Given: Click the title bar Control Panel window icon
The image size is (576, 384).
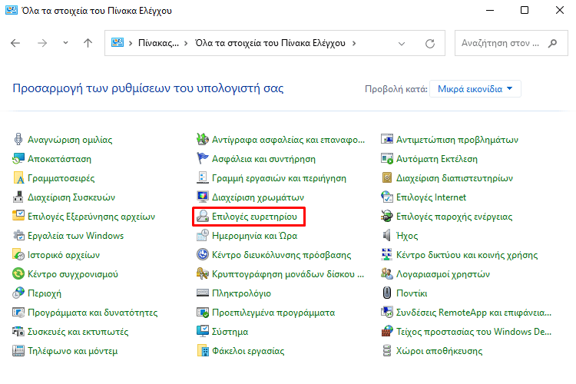Looking at the screenshot, I should (x=12, y=10).
